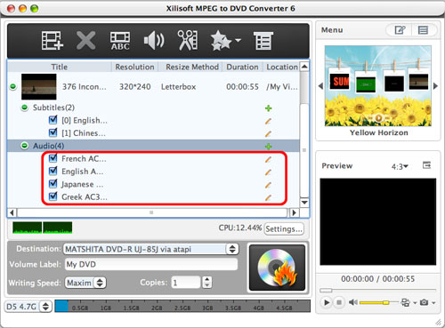Click the list scroll up arrow

click(x=304, y=67)
